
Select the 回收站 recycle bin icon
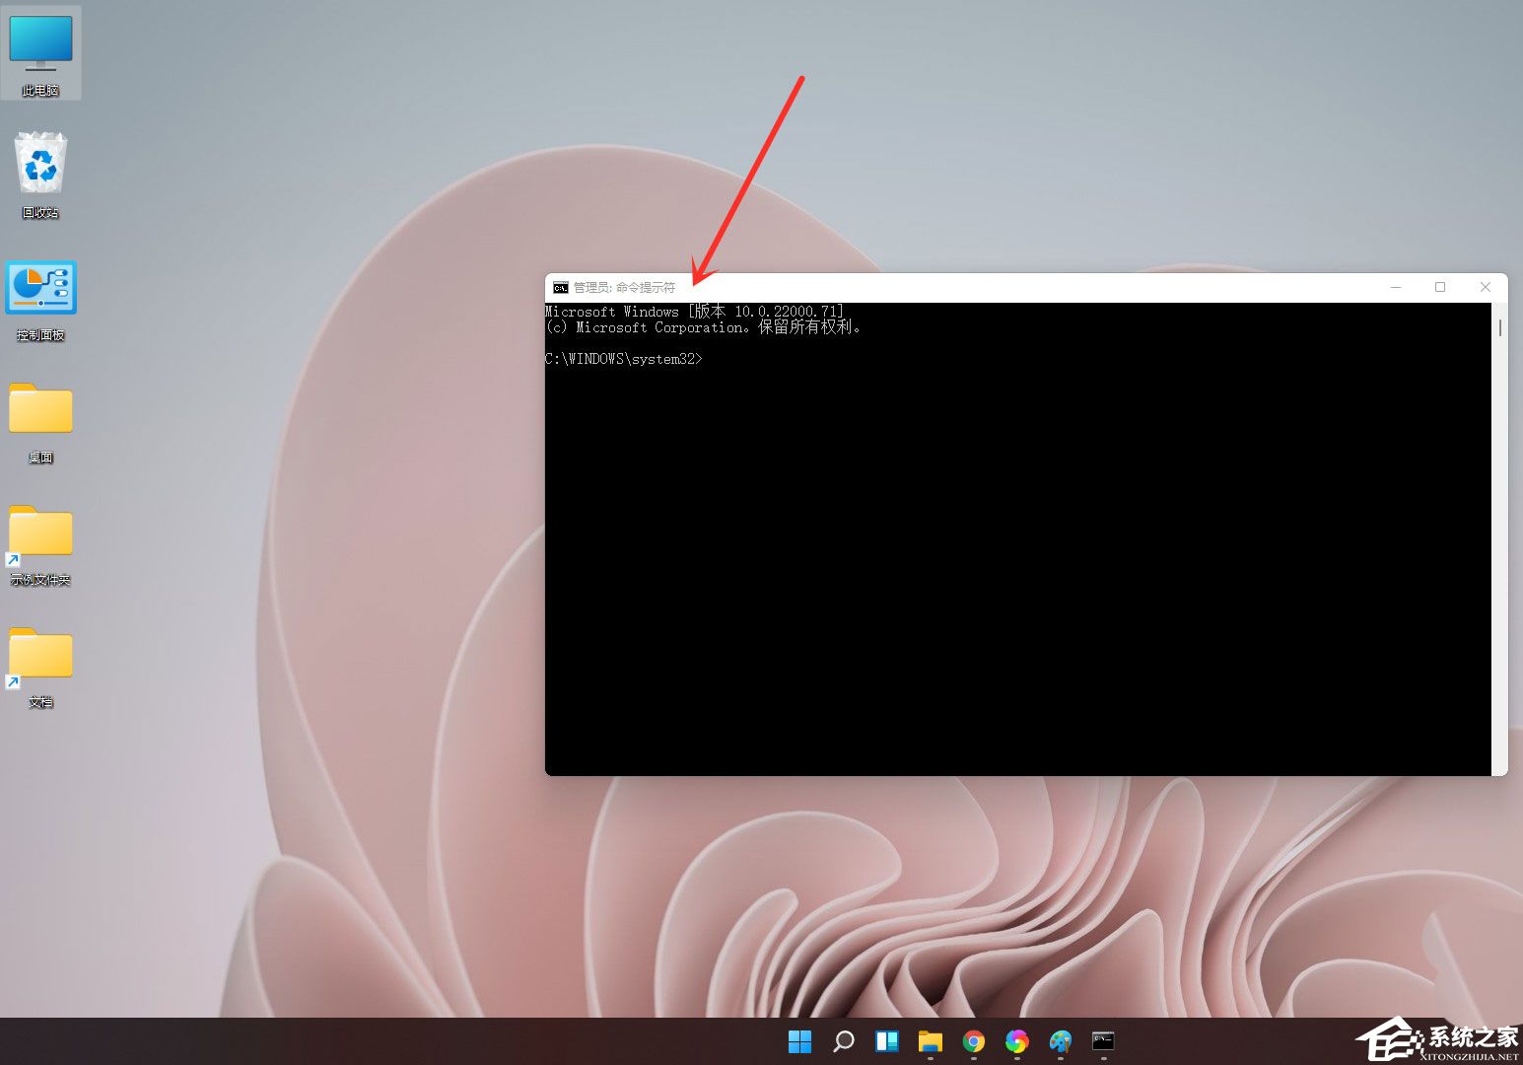(x=40, y=175)
